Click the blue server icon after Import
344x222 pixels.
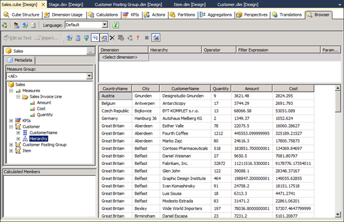click(x=70, y=38)
